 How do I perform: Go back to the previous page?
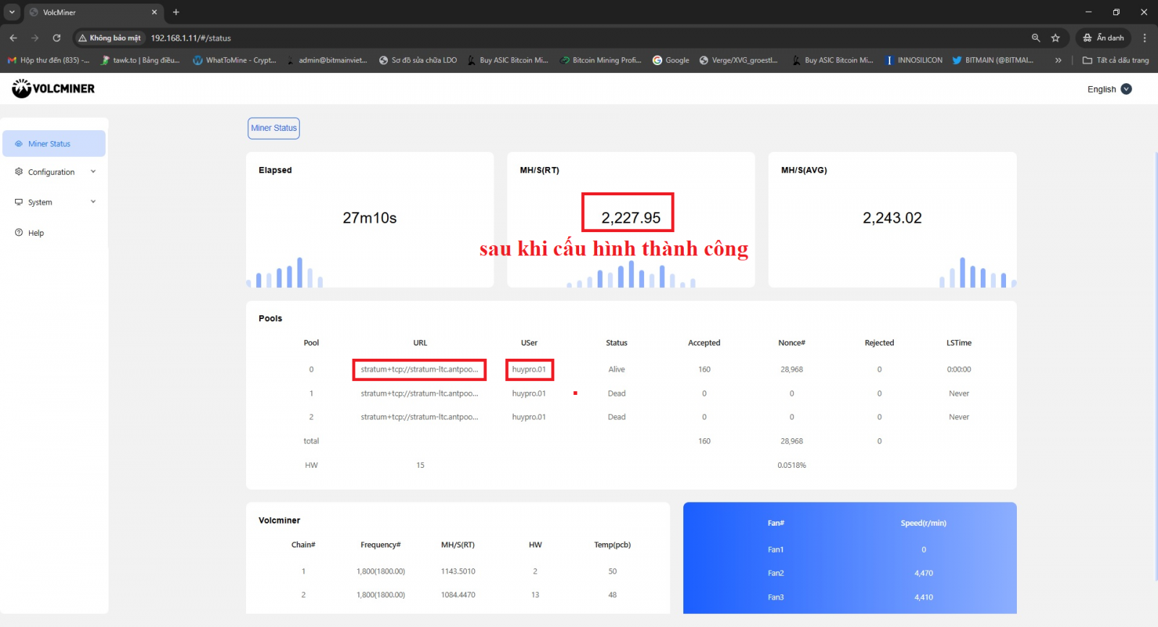click(13, 38)
